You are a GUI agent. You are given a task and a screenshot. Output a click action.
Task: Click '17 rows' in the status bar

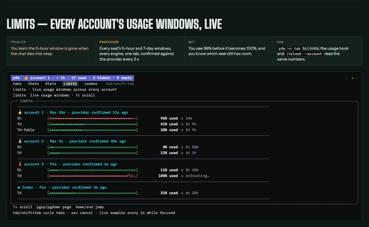click(79, 78)
